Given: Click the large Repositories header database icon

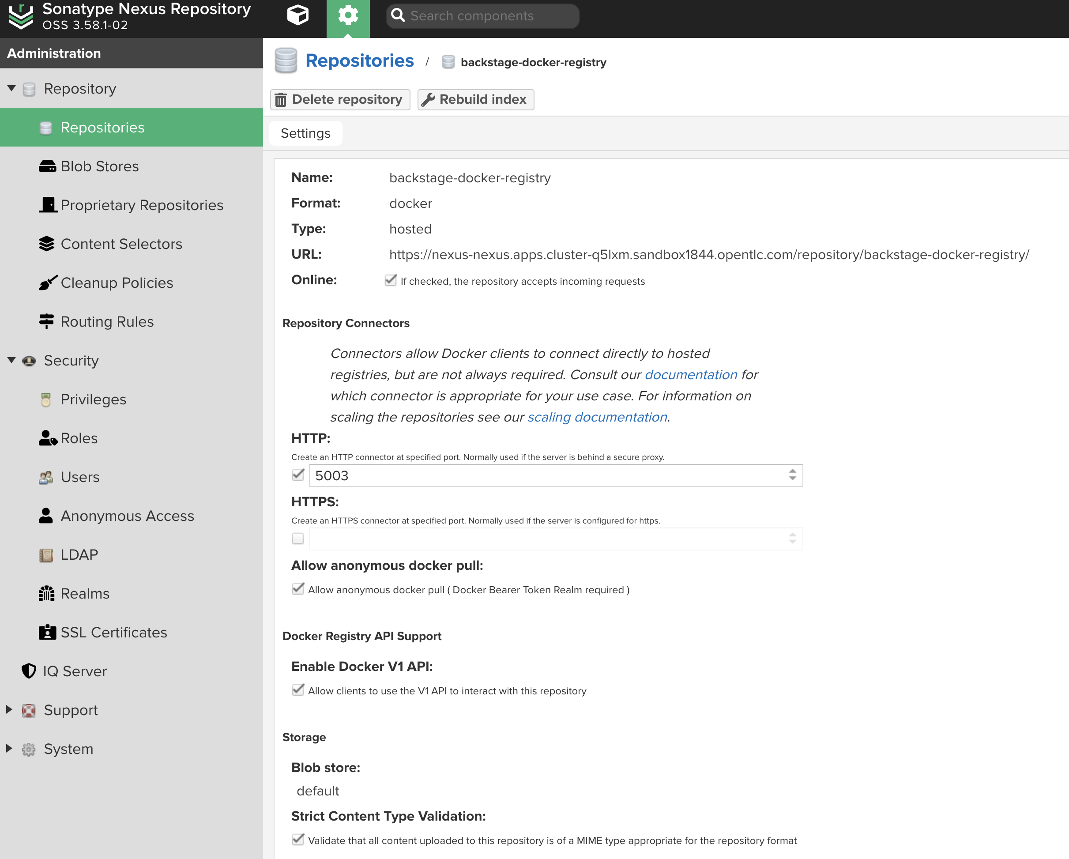Looking at the screenshot, I should [286, 60].
